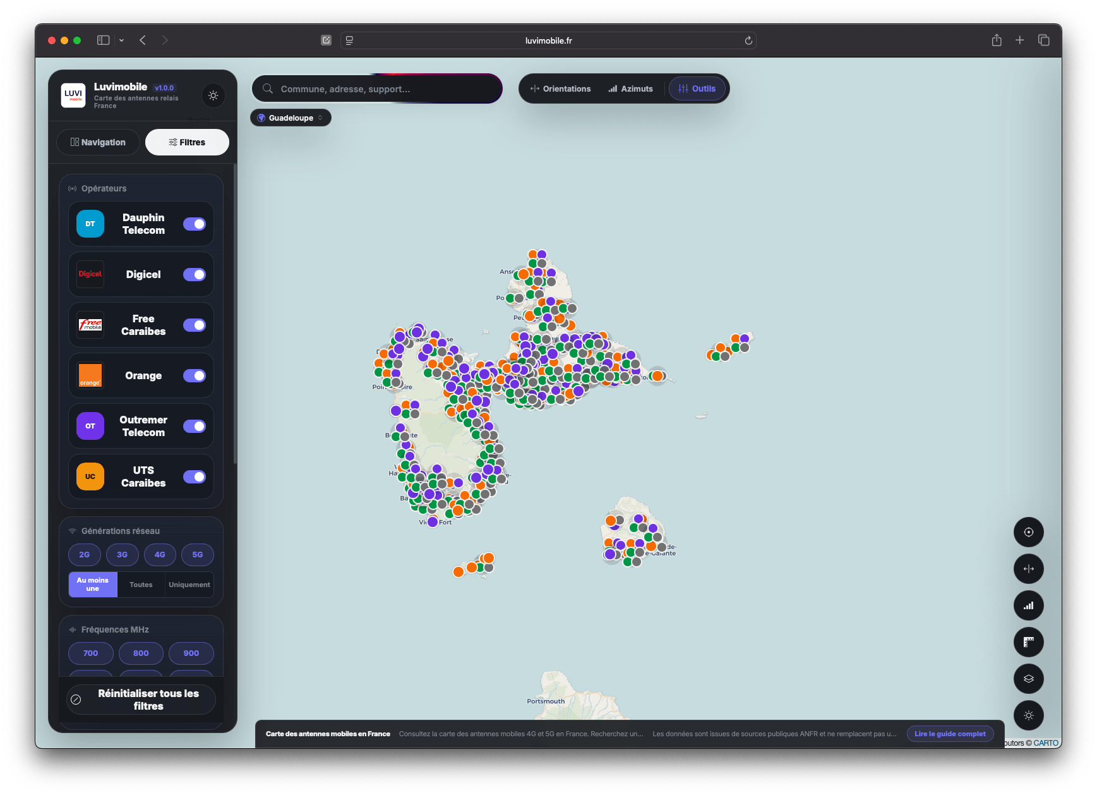1097x795 pixels.
Task: Click the ruler measurement map button
Action: click(1028, 642)
